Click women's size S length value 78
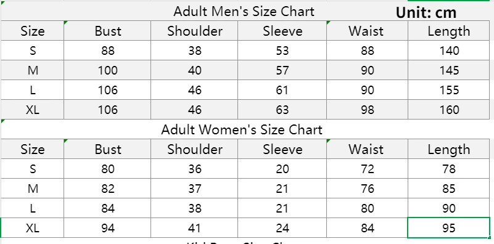The height and width of the screenshot is (244, 494). tap(448, 169)
